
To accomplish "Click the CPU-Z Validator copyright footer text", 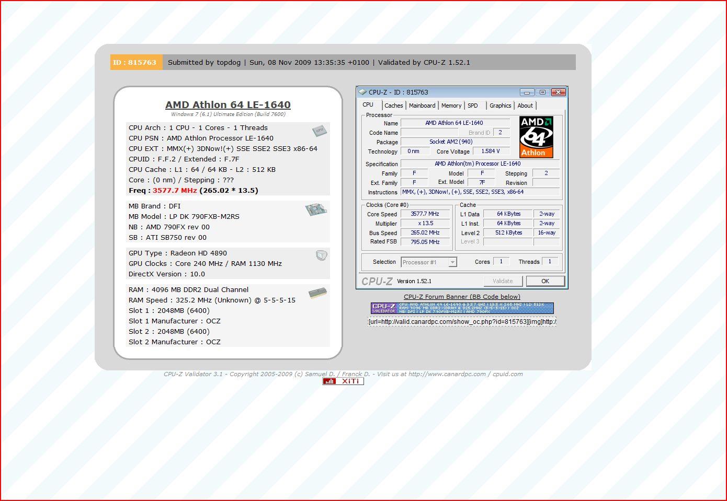I will 343,374.
